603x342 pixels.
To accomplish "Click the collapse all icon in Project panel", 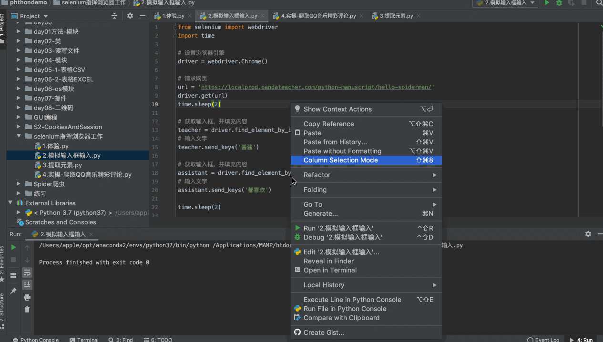I will (114, 16).
